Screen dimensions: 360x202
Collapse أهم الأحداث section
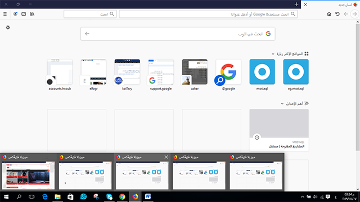pyautogui.click(x=282, y=104)
